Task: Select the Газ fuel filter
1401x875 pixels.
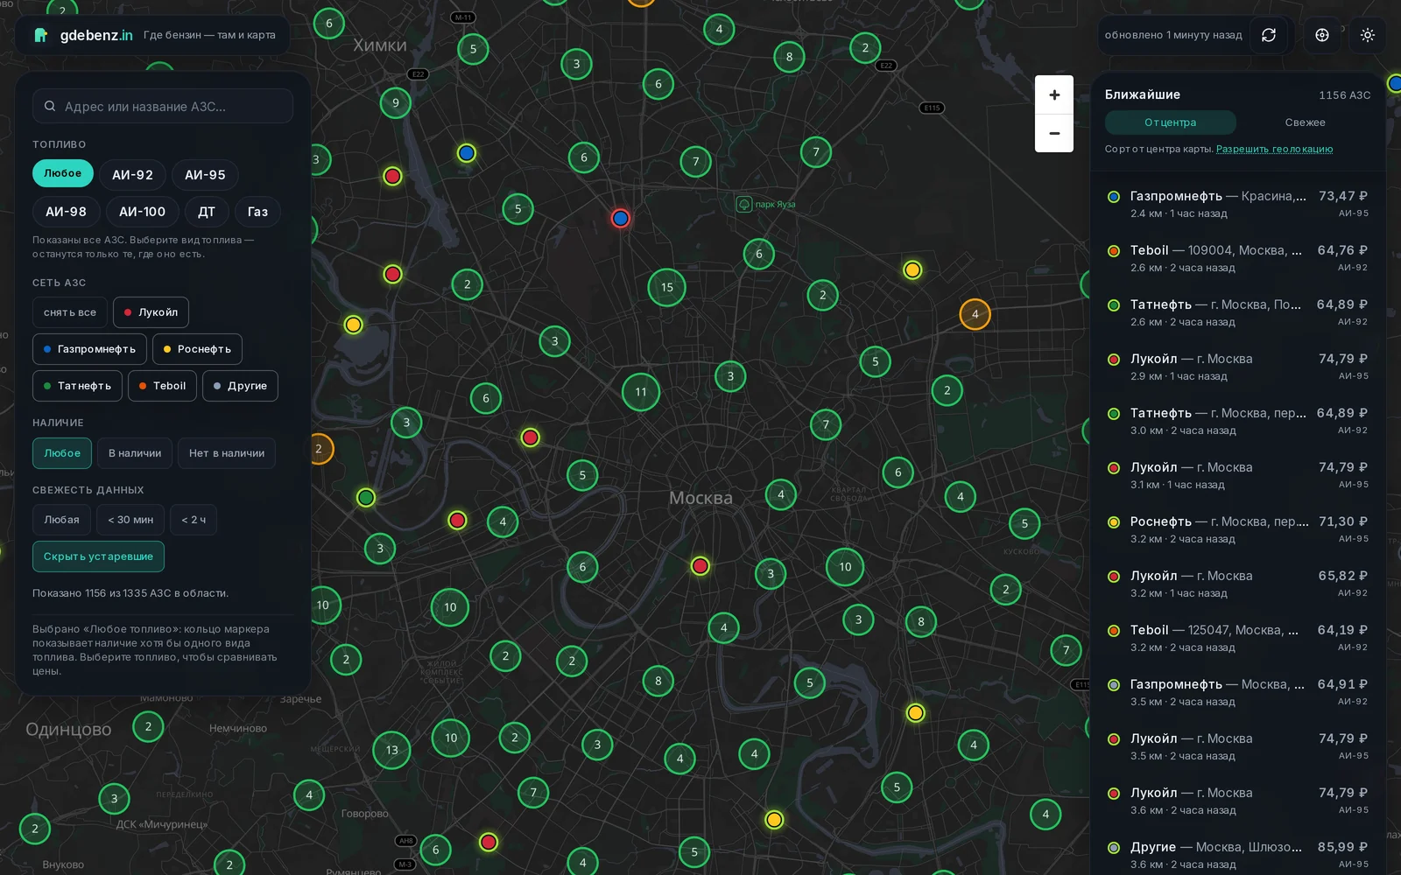Action: 257,212
